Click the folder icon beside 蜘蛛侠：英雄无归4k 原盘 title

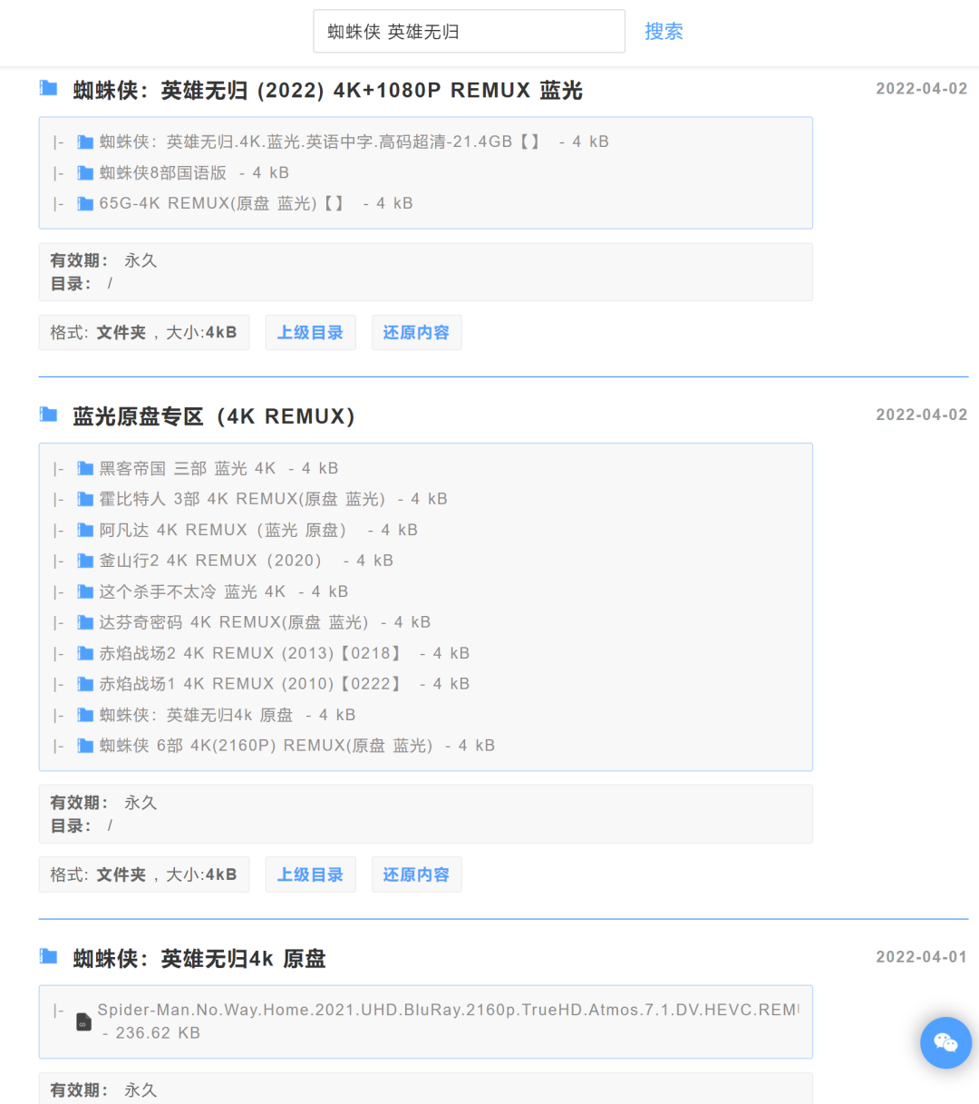[49, 956]
